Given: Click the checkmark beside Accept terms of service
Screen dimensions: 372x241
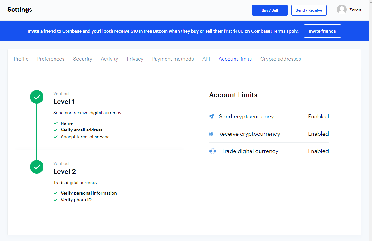Looking at the screenshot, I should coord(56,137).
